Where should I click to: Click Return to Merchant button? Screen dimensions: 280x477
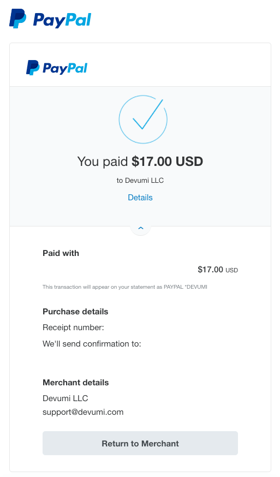click(x=140, y=443)
